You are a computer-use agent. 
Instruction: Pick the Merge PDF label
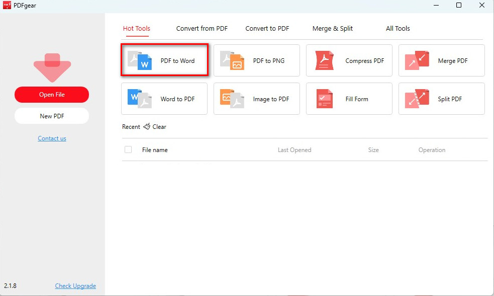tap(453, 60)
